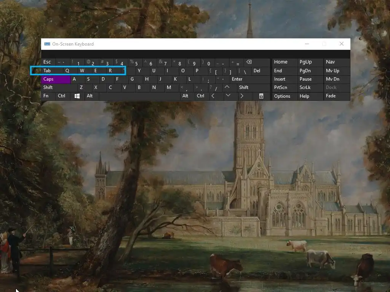Click the context menu key icon
The height and width of the screenshot is (292, 390).
261,96
